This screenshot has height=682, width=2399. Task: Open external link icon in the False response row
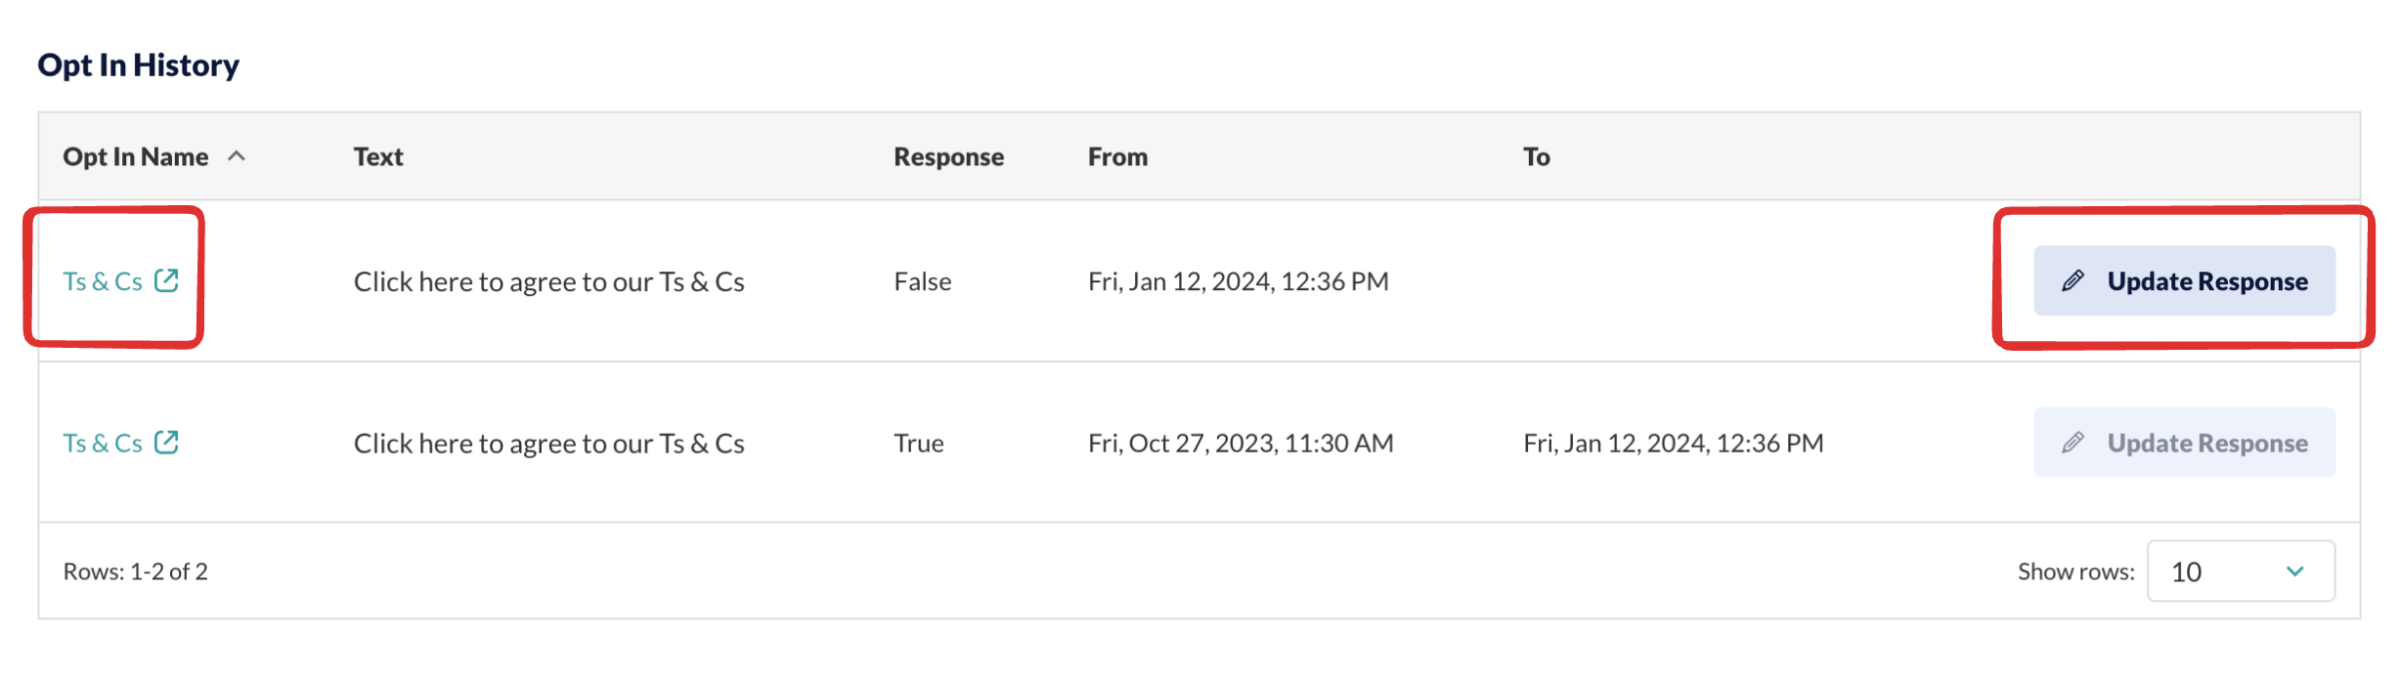[x=166, y=280]
